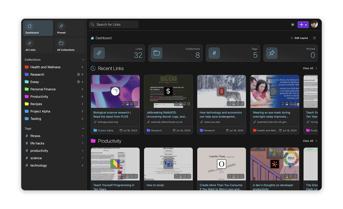Collapse the Collections section chevron
The image size is (343, 209).
83,60
